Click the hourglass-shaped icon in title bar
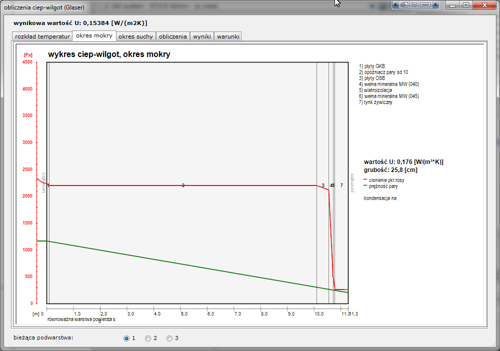 pyautogui.click(x=414, y=5)
